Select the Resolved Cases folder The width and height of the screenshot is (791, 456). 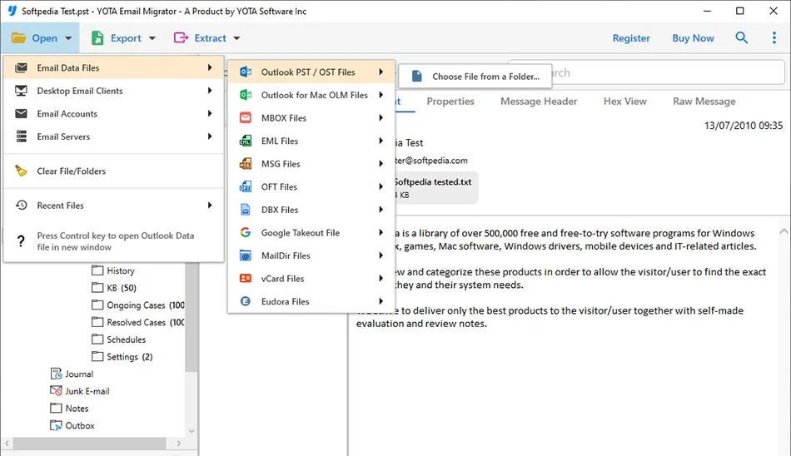click(137, 322)
